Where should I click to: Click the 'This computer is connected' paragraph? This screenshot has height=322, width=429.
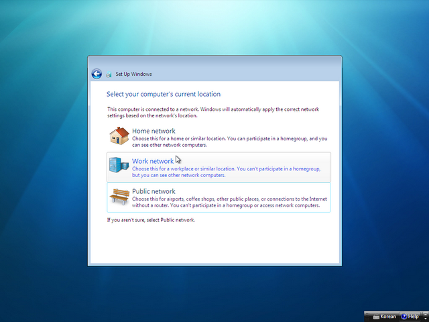pos(213,112)
